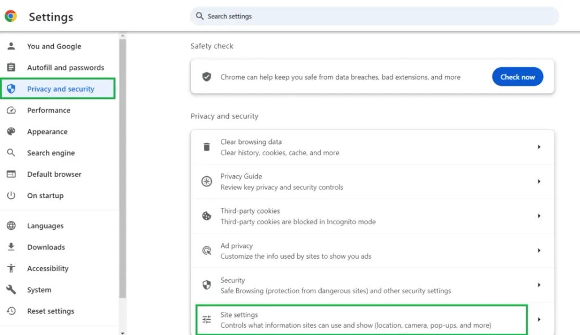This screenshot has height=335, width=580.
Task: Click the Appearance palette icon
Action: (x=11, y=131)
